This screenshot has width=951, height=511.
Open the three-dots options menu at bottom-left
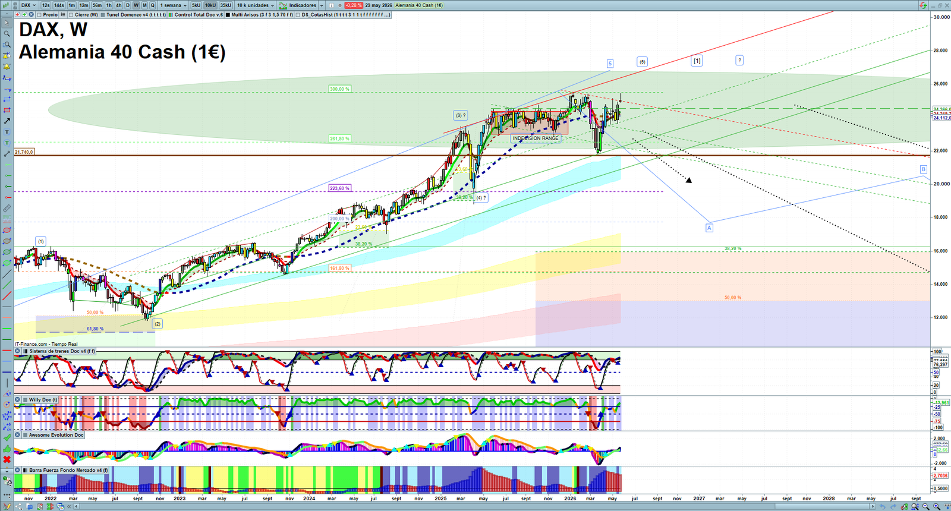7,494
